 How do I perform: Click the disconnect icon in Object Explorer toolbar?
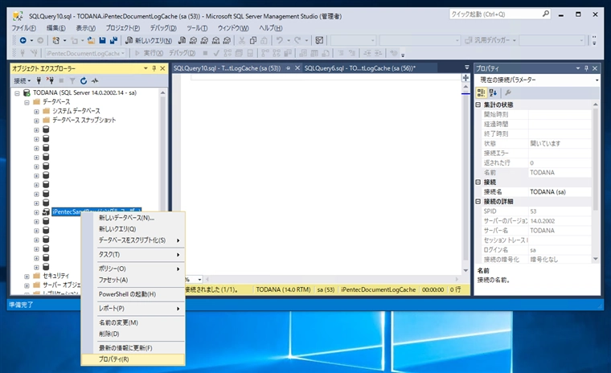(x=51, y=80)
